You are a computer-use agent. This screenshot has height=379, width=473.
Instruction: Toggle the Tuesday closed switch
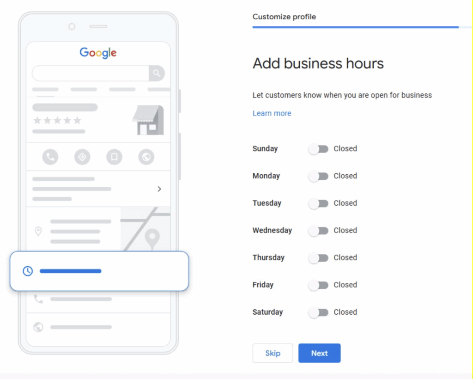[x=318, y=203]
